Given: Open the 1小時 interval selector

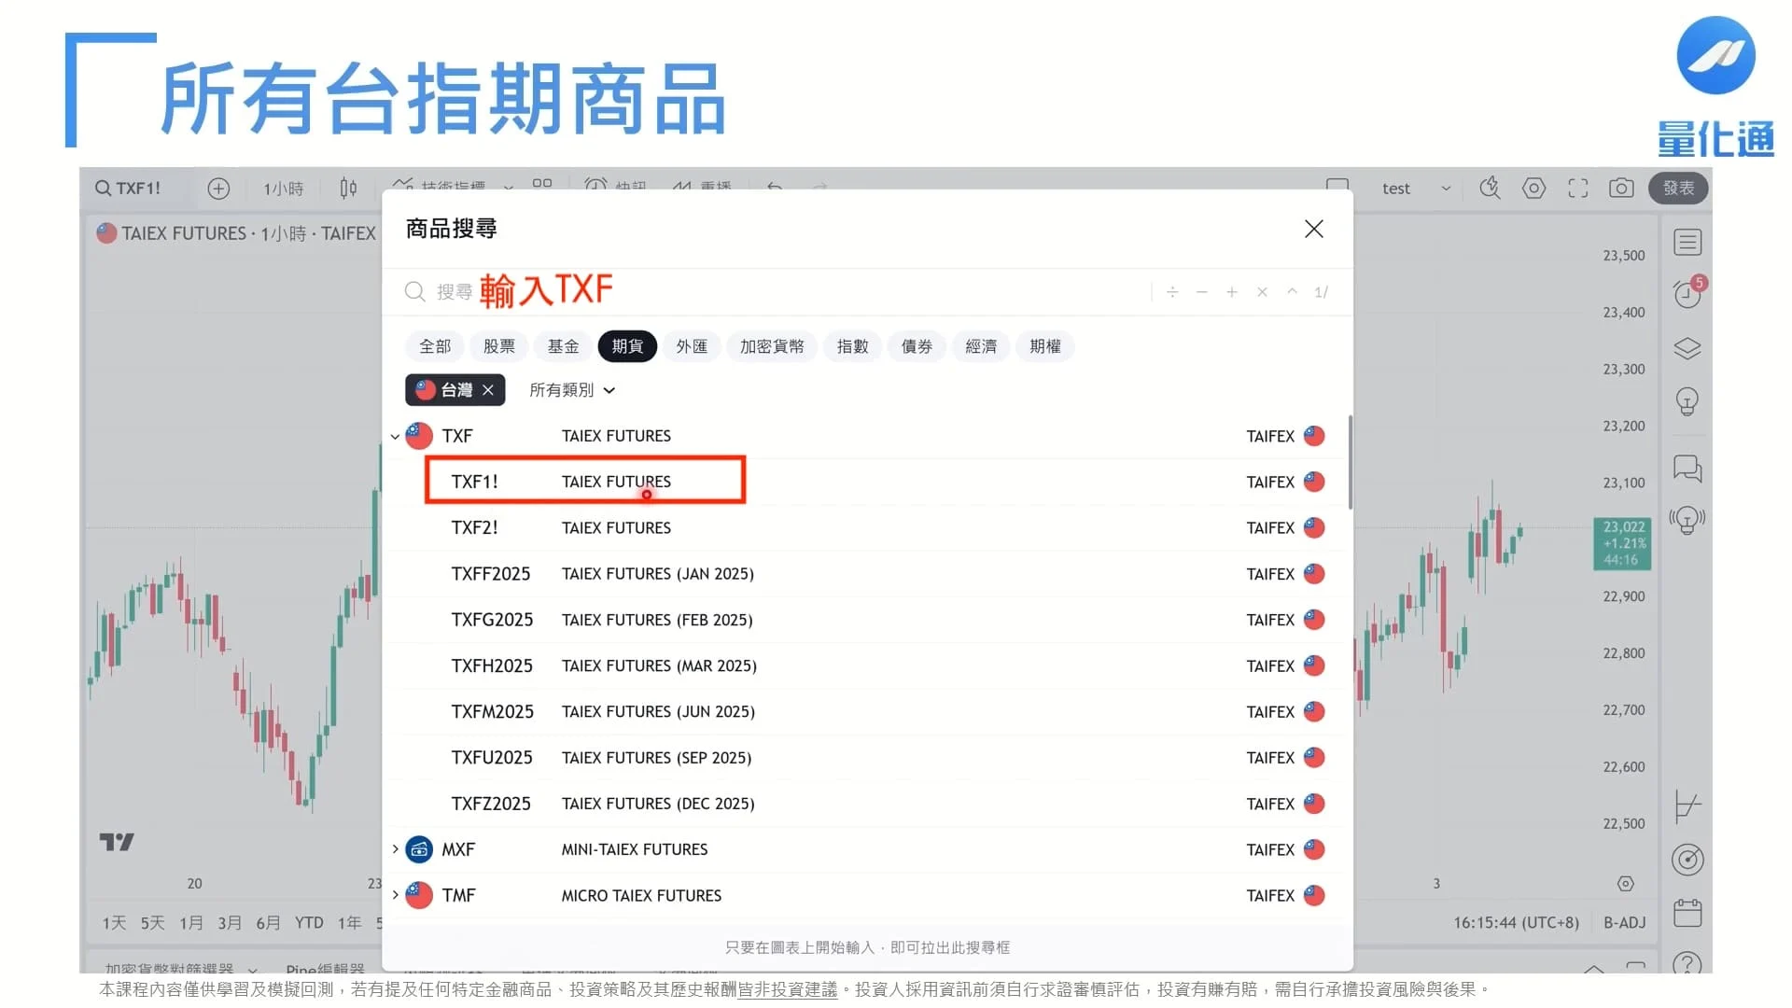Looking at the screenshot, I should 284,189.
